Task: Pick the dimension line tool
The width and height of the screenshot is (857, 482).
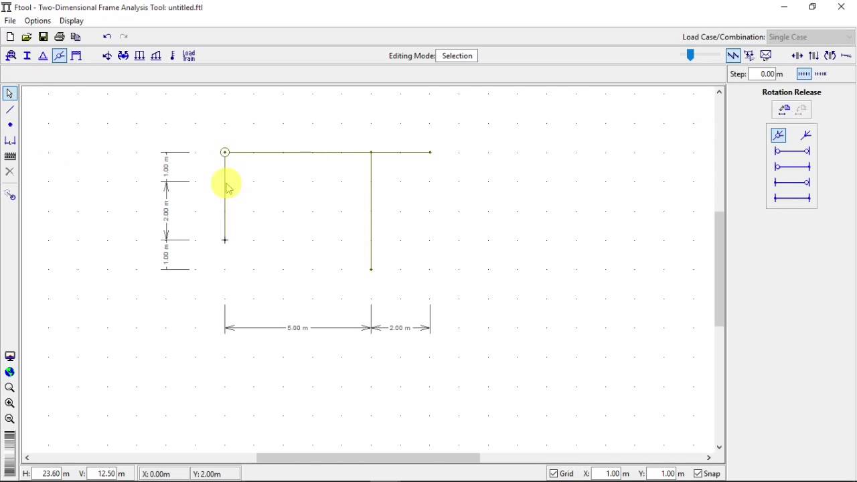Action: [10, 141]
